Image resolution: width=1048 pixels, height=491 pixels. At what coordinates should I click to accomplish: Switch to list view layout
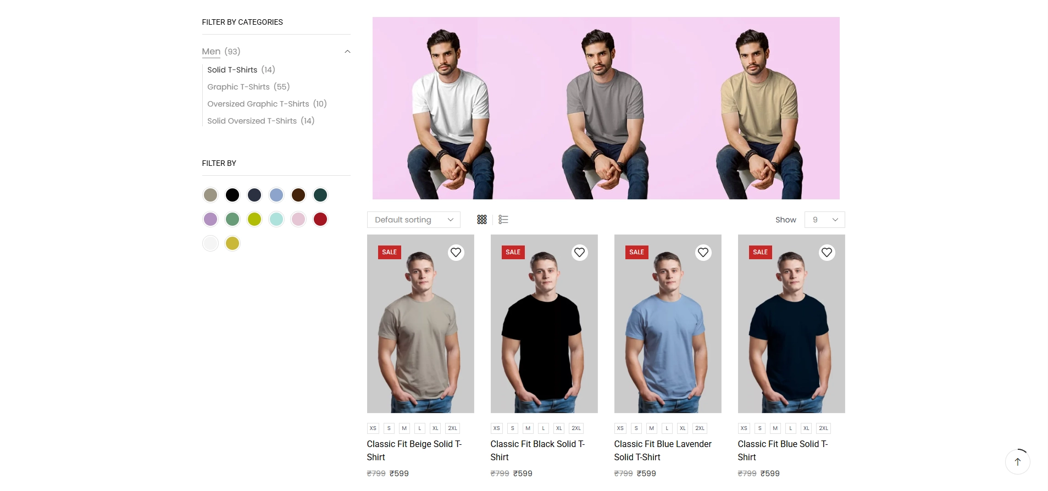tap(503, 220)
